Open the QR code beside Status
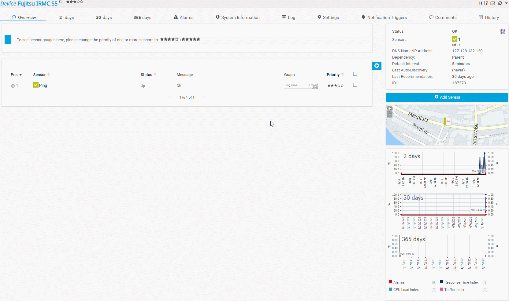Image resolution: width=509 pixels, height=301 pixels. pyautogui.click(x=502, y=31)
